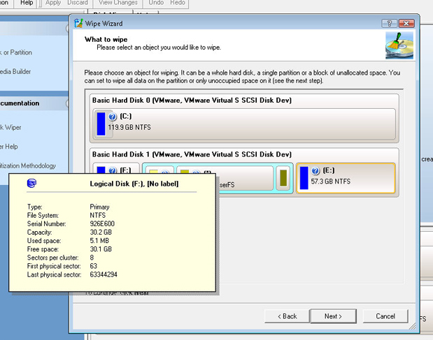Click the help icon on the E: partition
This screenshot has width=433, height=340.
(x=315, y=170)
